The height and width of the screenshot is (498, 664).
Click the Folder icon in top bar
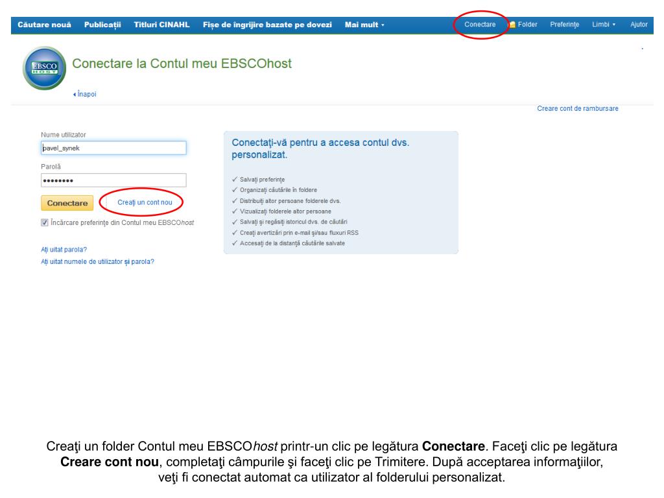512,25
